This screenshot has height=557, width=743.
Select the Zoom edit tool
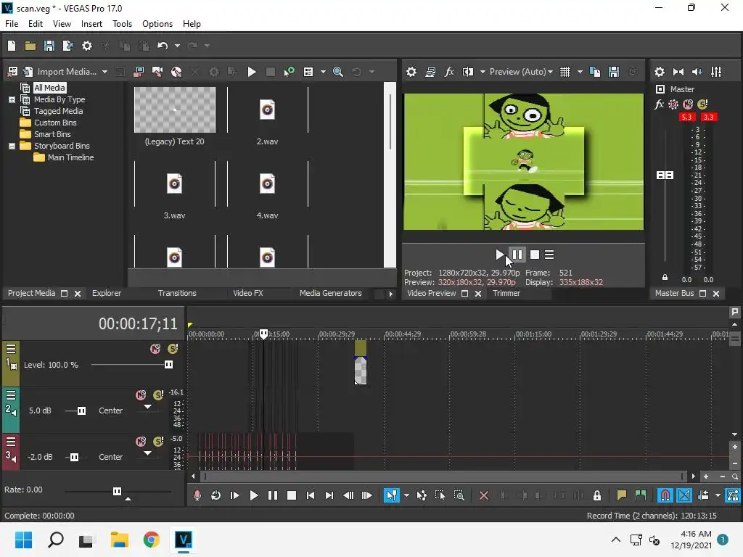459,495
